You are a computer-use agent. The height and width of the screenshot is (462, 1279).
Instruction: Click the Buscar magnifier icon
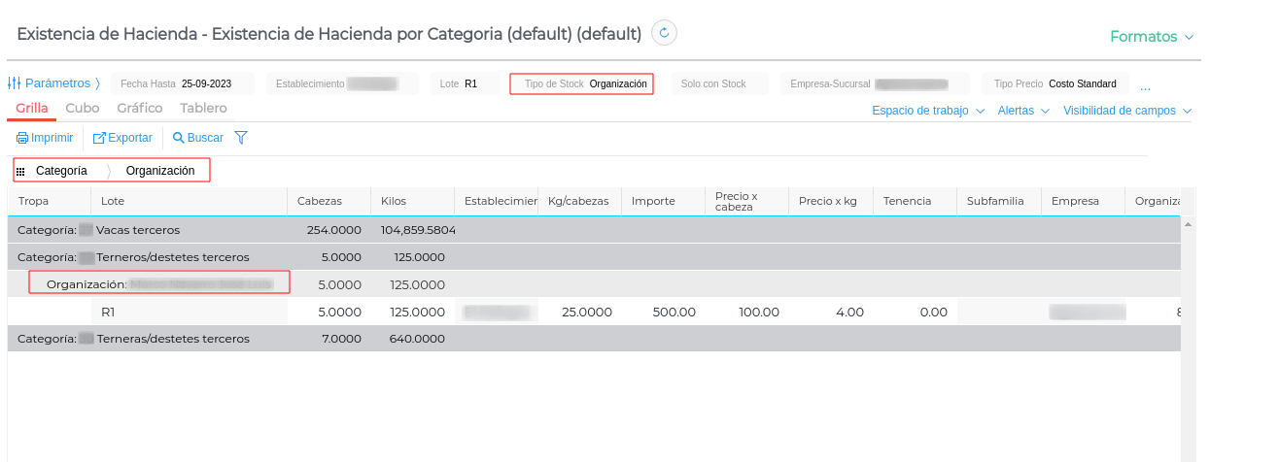[x=178, y=138]
